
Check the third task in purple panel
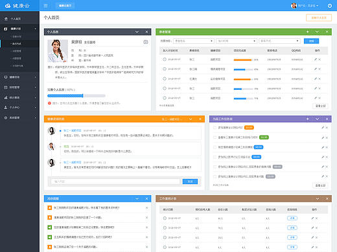pos(215,147)
